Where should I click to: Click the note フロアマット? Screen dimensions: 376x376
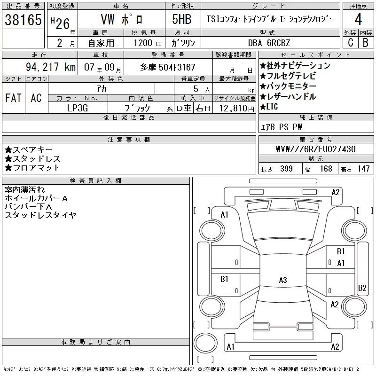point(32,168)
